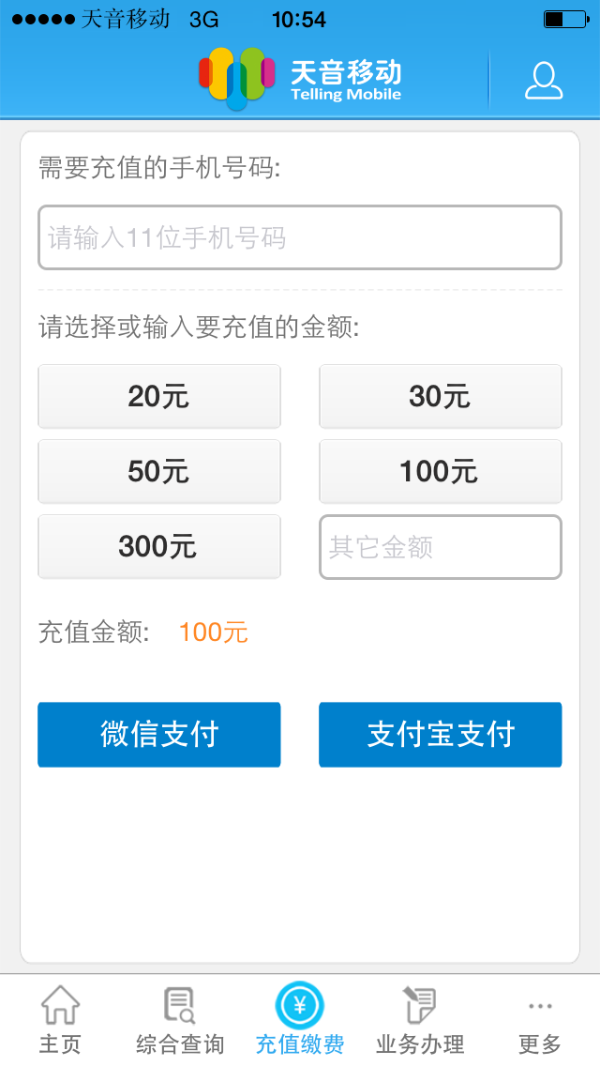The image size is (600, 1066).
Task: Select the 20元 recharge amount
Action: (x=158, y=396)
